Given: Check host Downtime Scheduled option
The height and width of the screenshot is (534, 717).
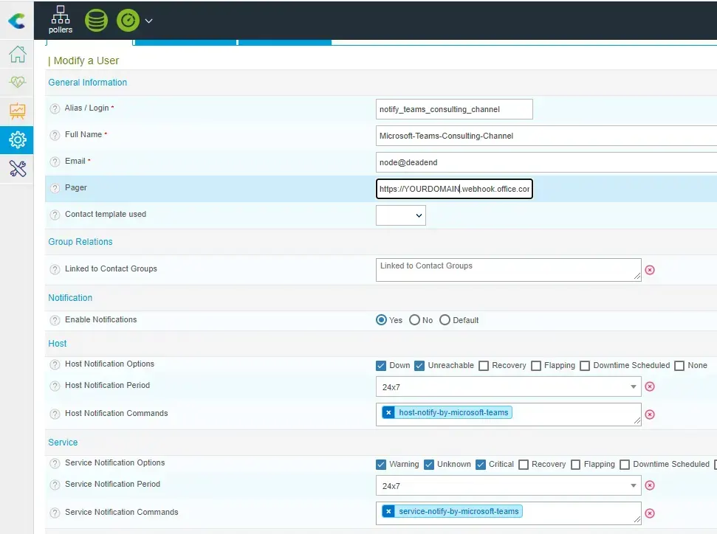Looking at the screenshot, I should (585, 365).
